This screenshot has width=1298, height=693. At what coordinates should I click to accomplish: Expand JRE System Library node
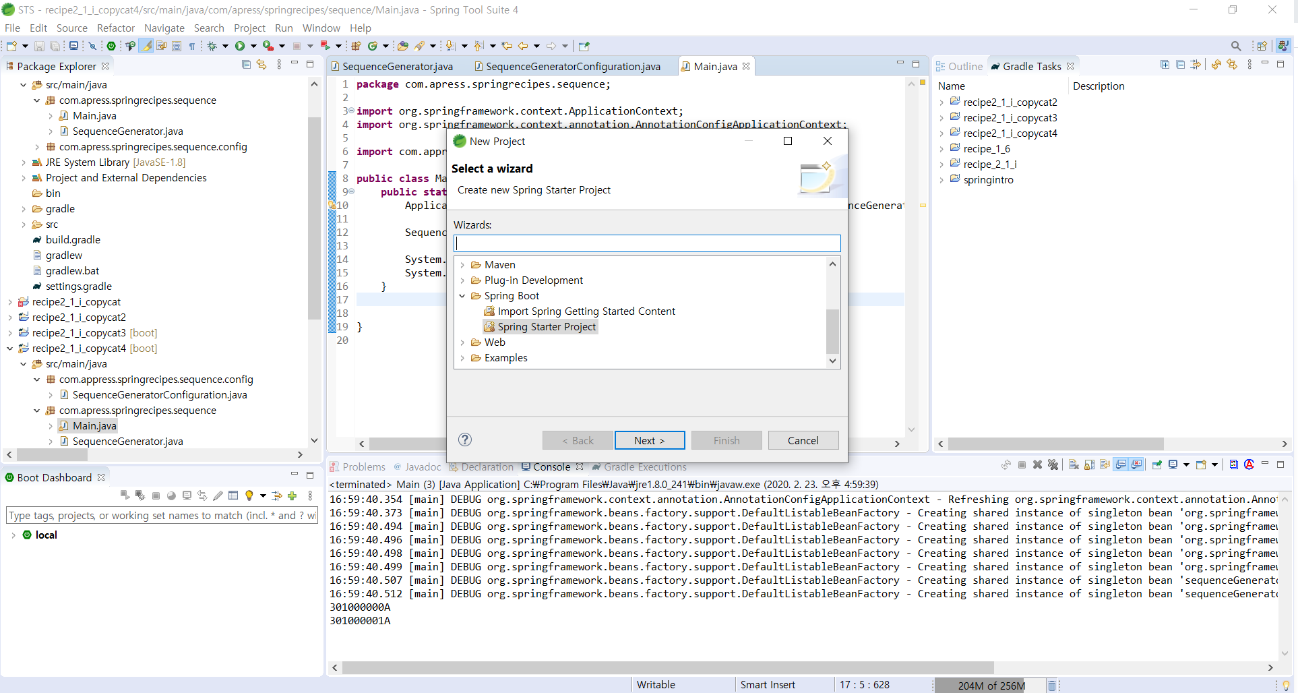tap(24, 162)
